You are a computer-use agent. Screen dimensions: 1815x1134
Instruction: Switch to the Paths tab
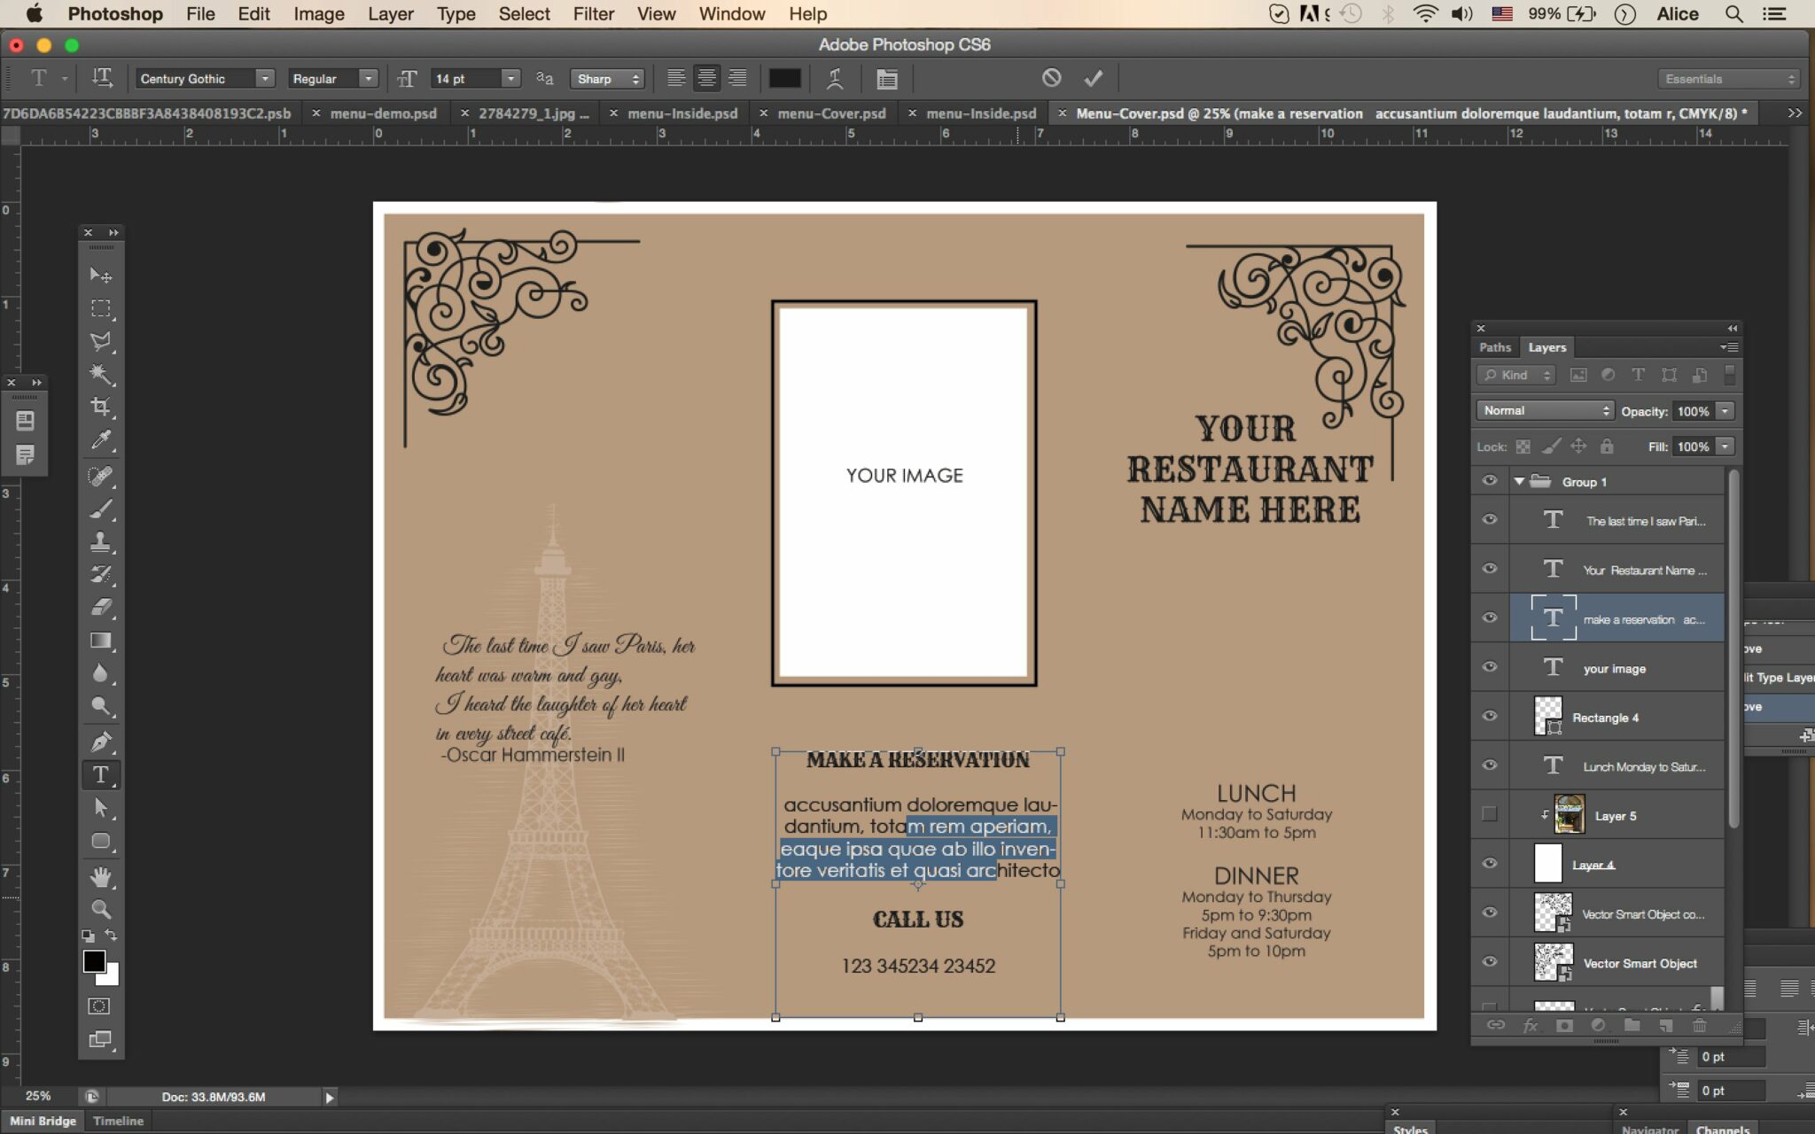click(1493, 347)
